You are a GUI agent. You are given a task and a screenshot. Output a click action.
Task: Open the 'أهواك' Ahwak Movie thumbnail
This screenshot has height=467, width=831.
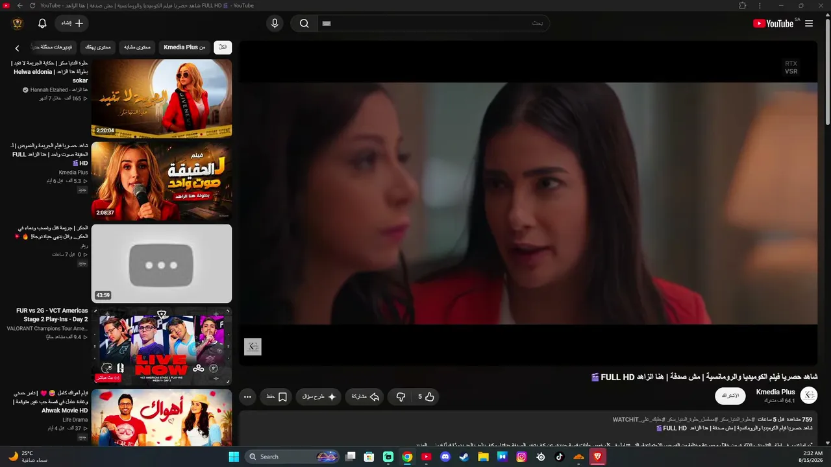pos(162,417)
